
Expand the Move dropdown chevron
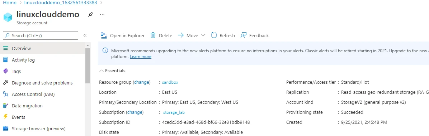click(x=203, y=35)
